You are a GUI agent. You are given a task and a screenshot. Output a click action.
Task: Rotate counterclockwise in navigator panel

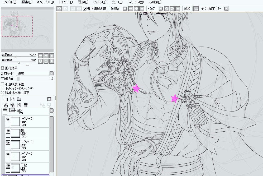pyautogui.click(x=40, y=61)
